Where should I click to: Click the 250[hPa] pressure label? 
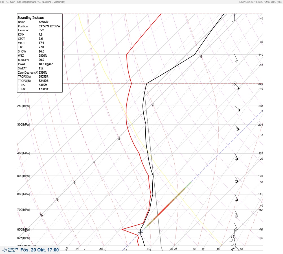[x=23, y=106]
